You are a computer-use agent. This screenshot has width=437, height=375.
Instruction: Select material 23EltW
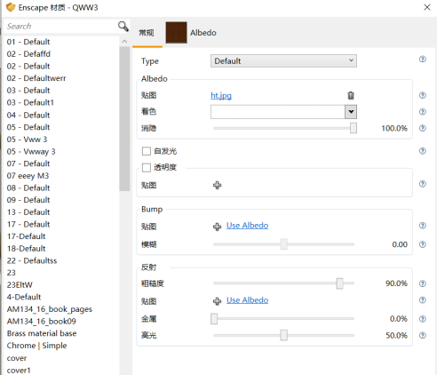tap(20, 285)
